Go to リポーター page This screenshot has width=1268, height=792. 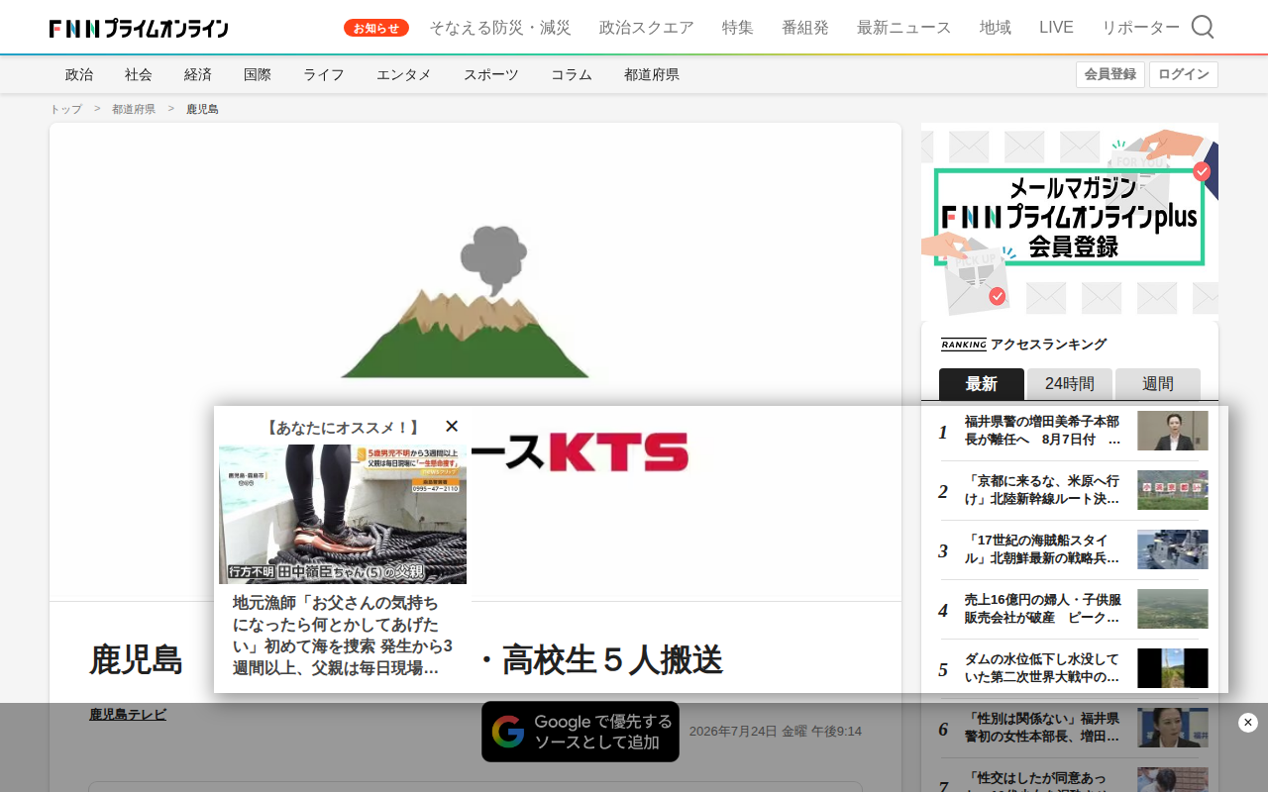1141,28
